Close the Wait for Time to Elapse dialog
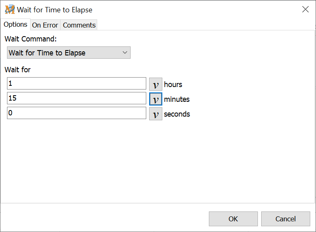This screenshot has width=316, height=232. point(305,9)
